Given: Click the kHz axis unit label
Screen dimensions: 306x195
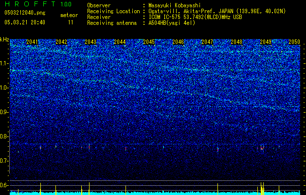Looking at the screenshot, I should tap(4, 39).
